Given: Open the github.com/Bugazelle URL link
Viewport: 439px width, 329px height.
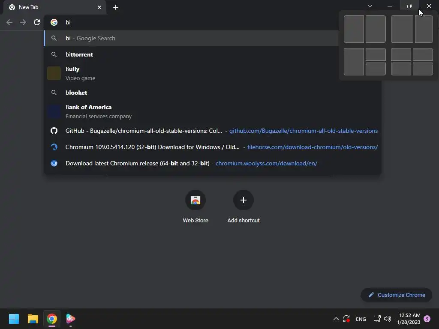Looking at the screenshot, I should [x=304, y=131].
